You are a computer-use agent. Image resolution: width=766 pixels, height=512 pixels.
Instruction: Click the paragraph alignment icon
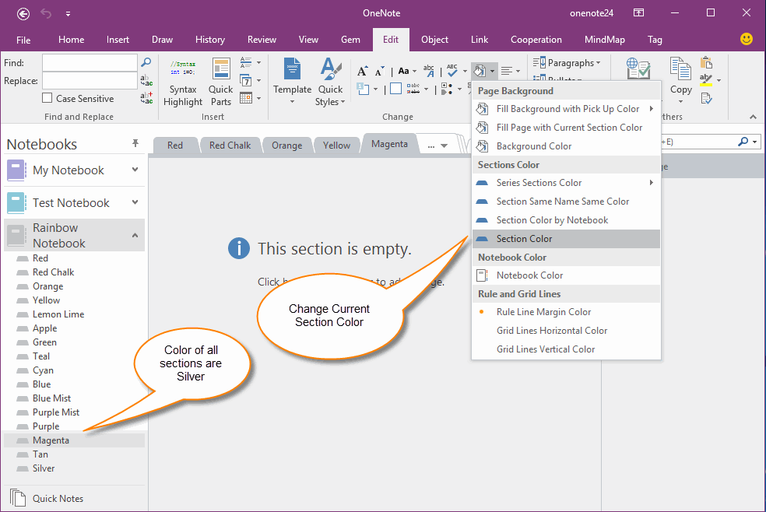pos(507,72)
